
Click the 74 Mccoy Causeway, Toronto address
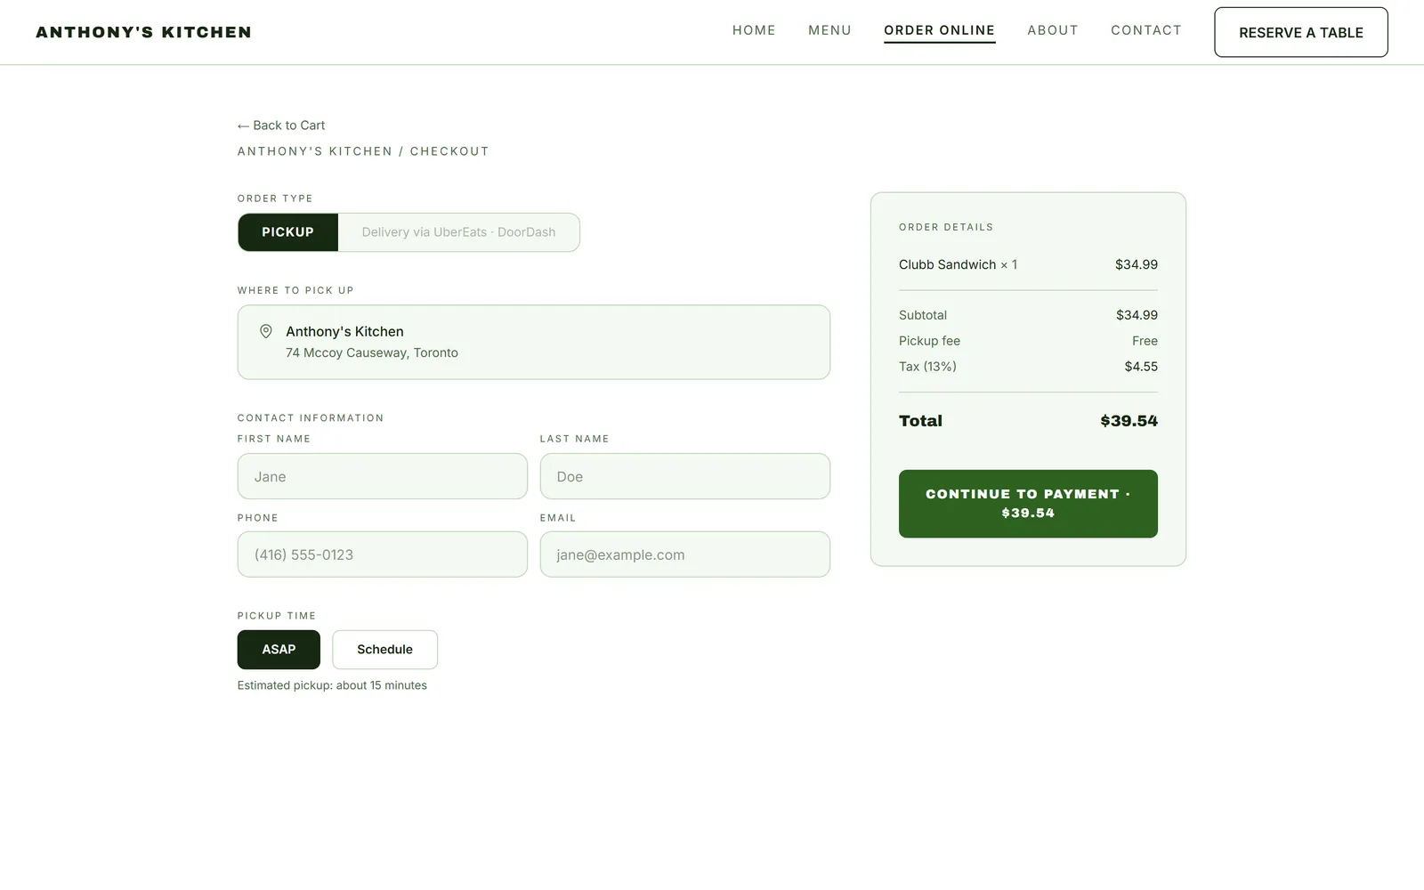click(x=372, y=352)
